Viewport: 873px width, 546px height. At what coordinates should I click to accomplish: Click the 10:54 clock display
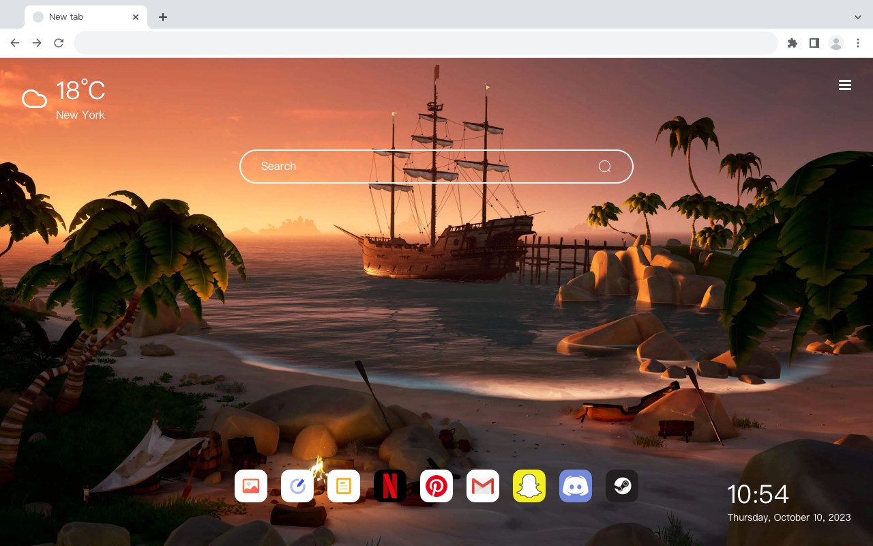pos(758,494)
